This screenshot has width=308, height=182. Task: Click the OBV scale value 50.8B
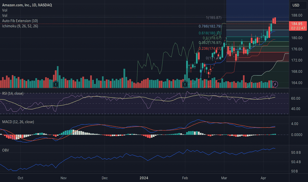coord(296,153)
